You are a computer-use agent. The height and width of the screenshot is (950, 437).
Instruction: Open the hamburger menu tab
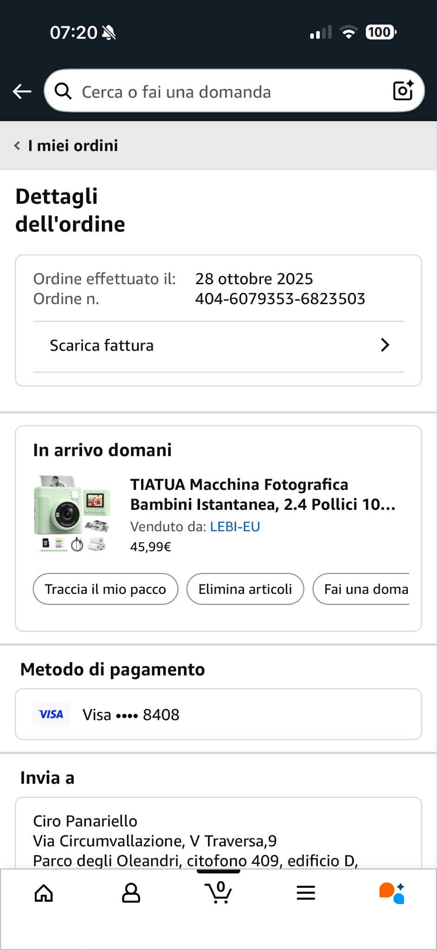[x=306, y=892]
